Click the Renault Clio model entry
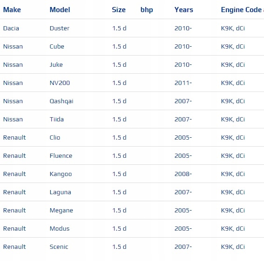Screen dimensions: 264x261 [55, 138]
